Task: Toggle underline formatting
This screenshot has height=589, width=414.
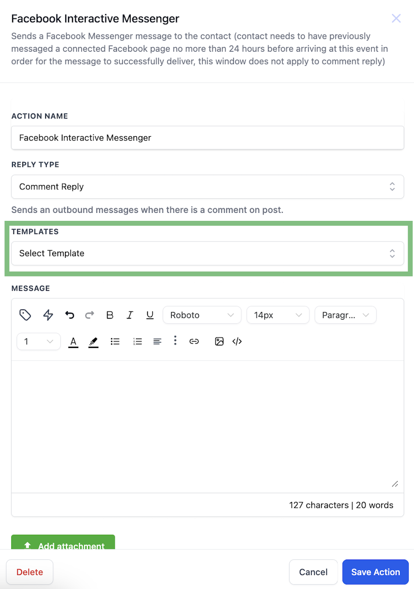Action: pyautogui.click(x=150, y=315)
